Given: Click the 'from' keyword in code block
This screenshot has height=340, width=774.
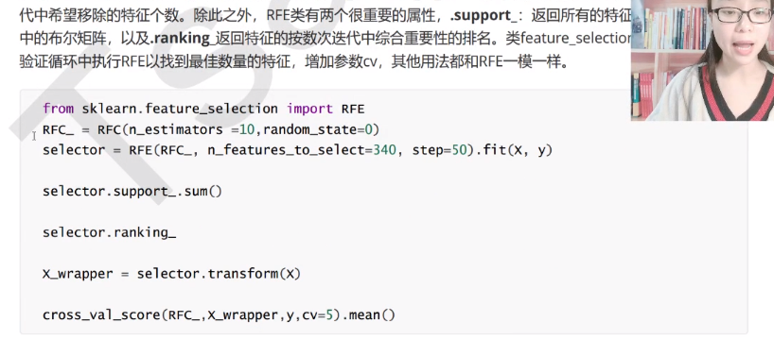Looking at the screenshot, I should click(x=58, y=109).
